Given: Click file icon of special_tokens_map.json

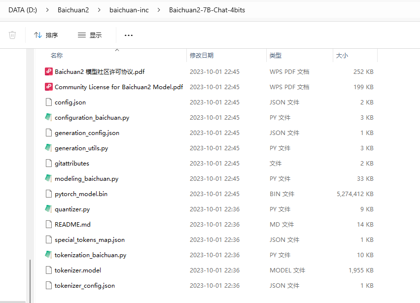Looking at the screenshot, I should point(48,239).
